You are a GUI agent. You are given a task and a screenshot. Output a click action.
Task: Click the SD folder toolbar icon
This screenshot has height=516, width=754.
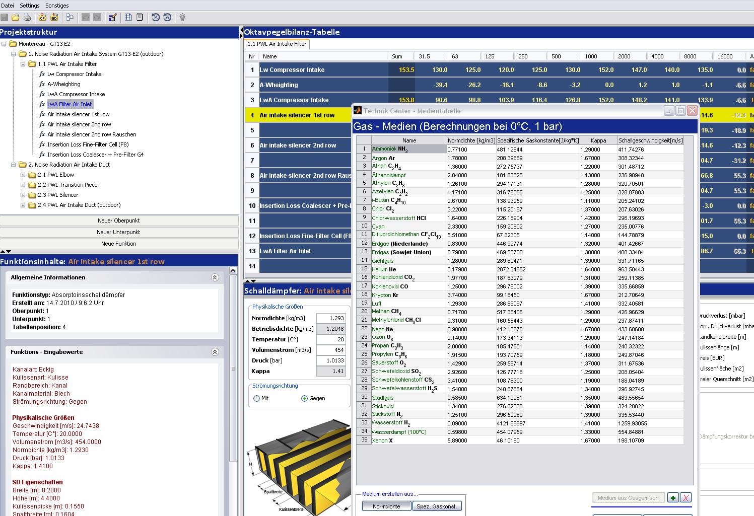(x=54, y=18)
